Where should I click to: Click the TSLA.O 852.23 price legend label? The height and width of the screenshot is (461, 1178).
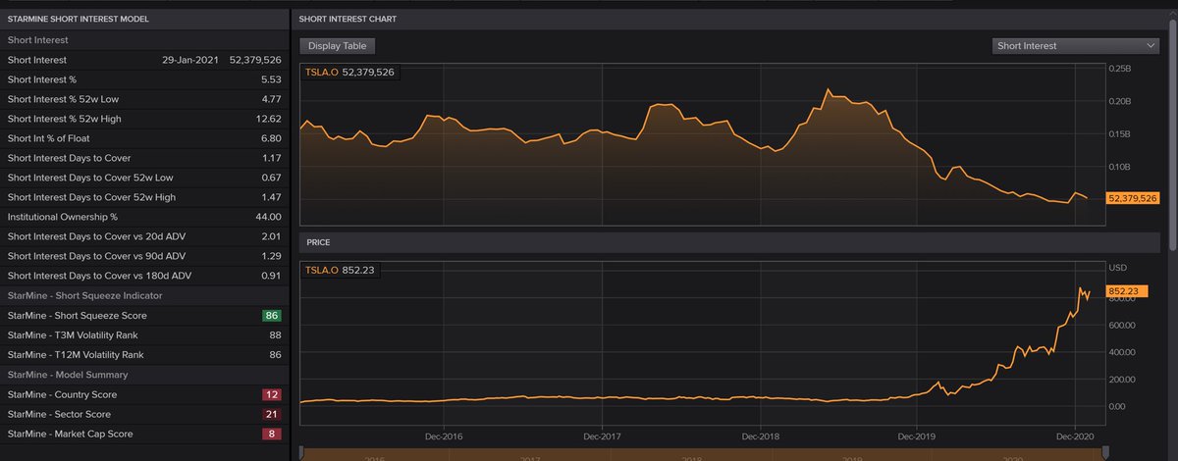[339, 270]
